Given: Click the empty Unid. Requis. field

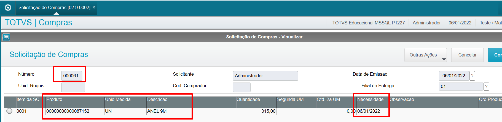Looking at the screenshot, I should [x=73, y=87].
